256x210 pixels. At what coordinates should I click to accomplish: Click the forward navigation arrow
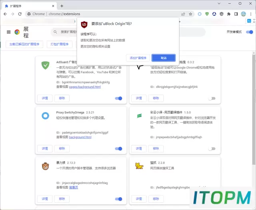click(x=12, y=14)
